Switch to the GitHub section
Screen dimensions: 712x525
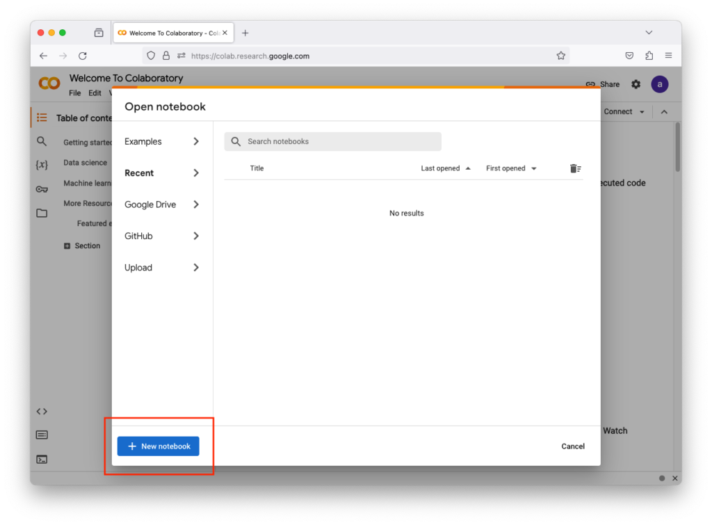coord(161,236)
